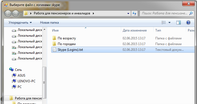Go forward with the Forward arrow button
Image resolution: width=197 pixels, height=104 pixels.
[15, 13]
